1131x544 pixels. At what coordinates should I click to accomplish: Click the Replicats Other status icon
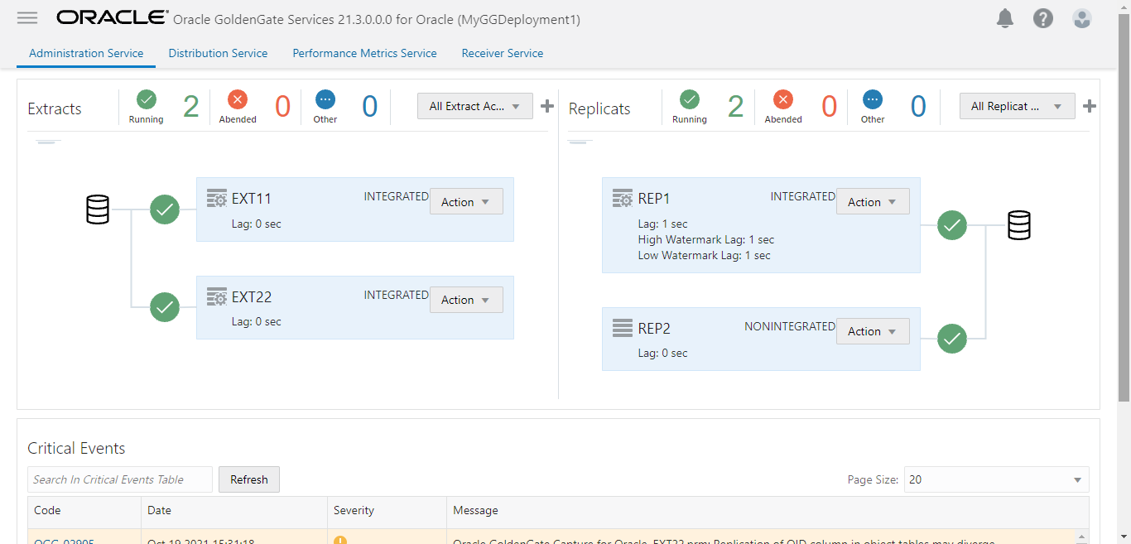coord(873,99)
